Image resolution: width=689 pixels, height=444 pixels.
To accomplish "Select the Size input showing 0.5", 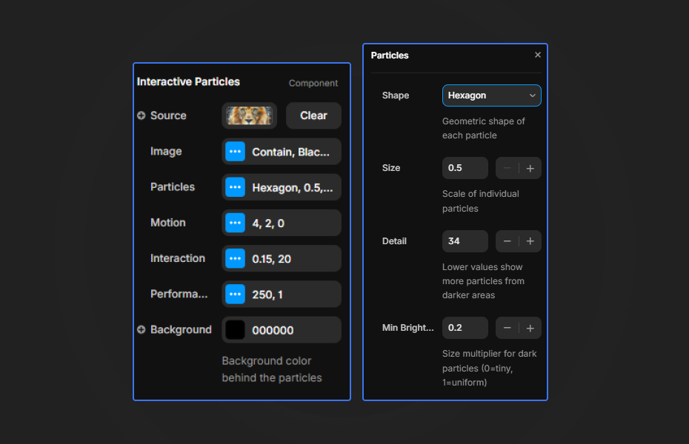I will [465, 168].
